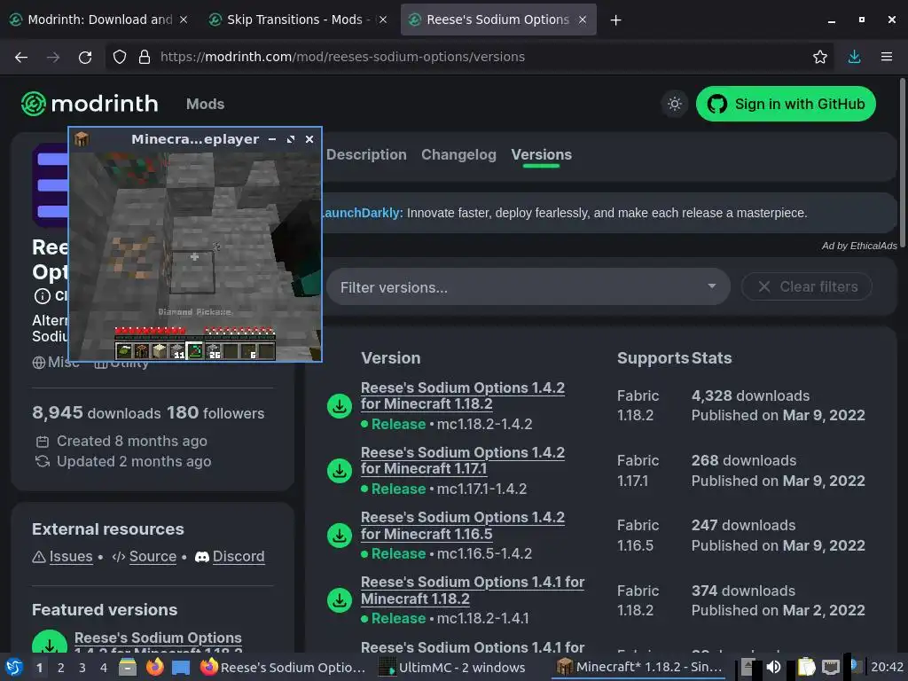Click the Clear filters button
Screen dimensions: 908x681
click(807, 286)
